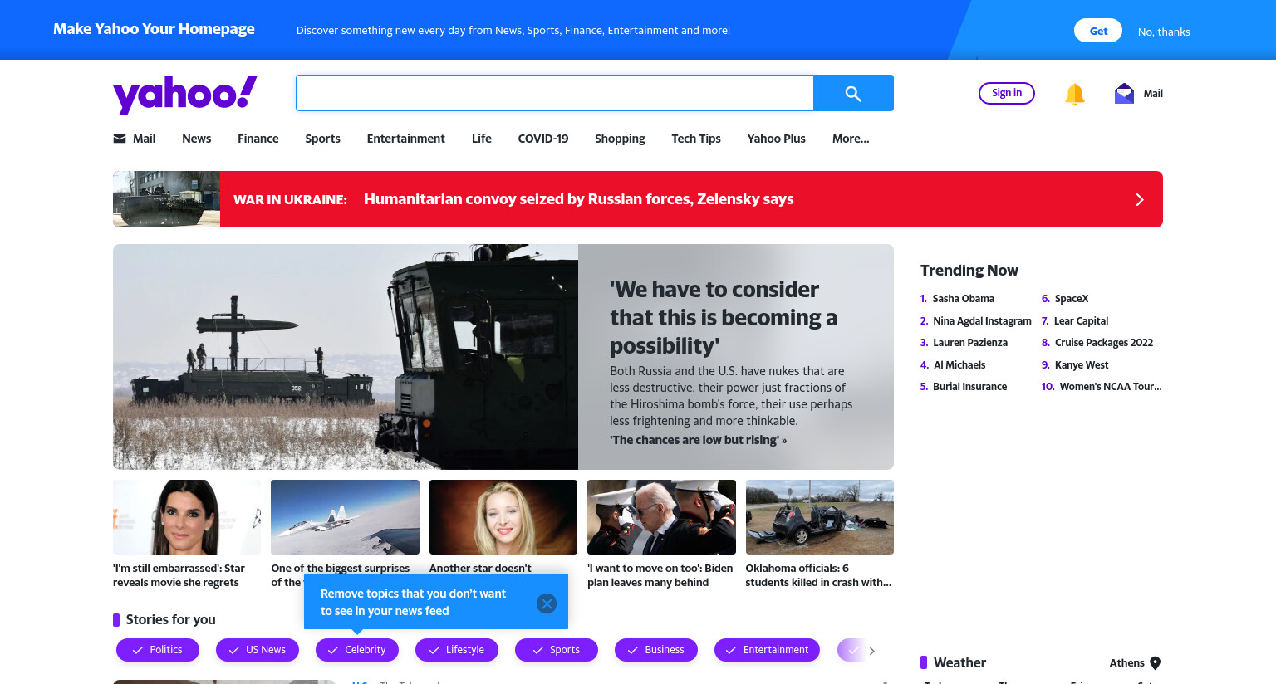Open the News navigation item
This screenshot has height=684, width=1276.
coord(197,139)
